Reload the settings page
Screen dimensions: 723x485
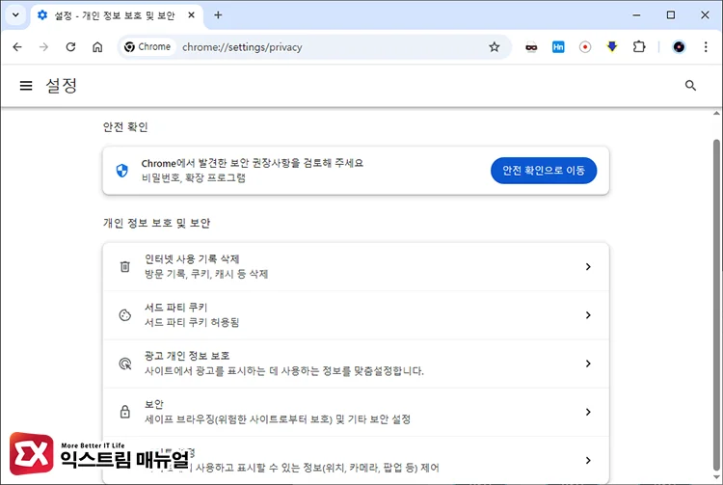(70, 47)
